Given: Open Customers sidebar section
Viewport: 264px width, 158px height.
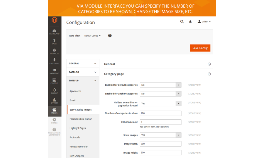Looking at the screenshot, I should click(54, 61).
